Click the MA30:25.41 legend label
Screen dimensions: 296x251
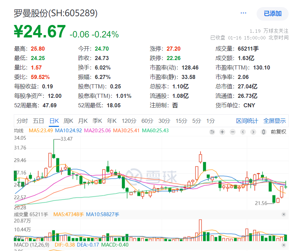[126, 131]
